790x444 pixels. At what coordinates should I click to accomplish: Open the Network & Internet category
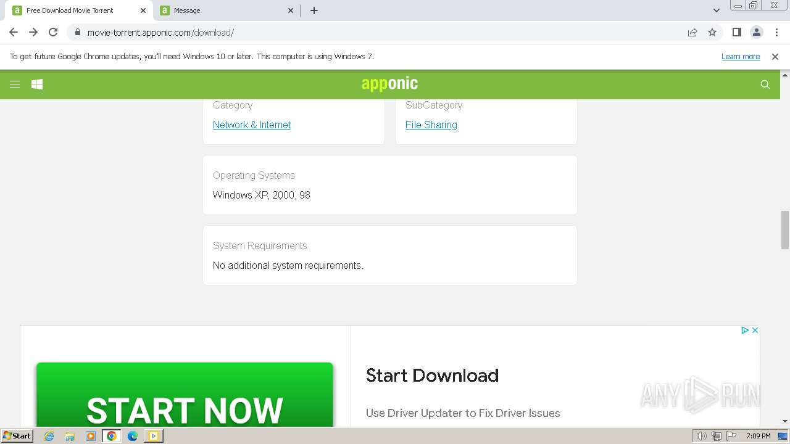[x=252, y=125]
